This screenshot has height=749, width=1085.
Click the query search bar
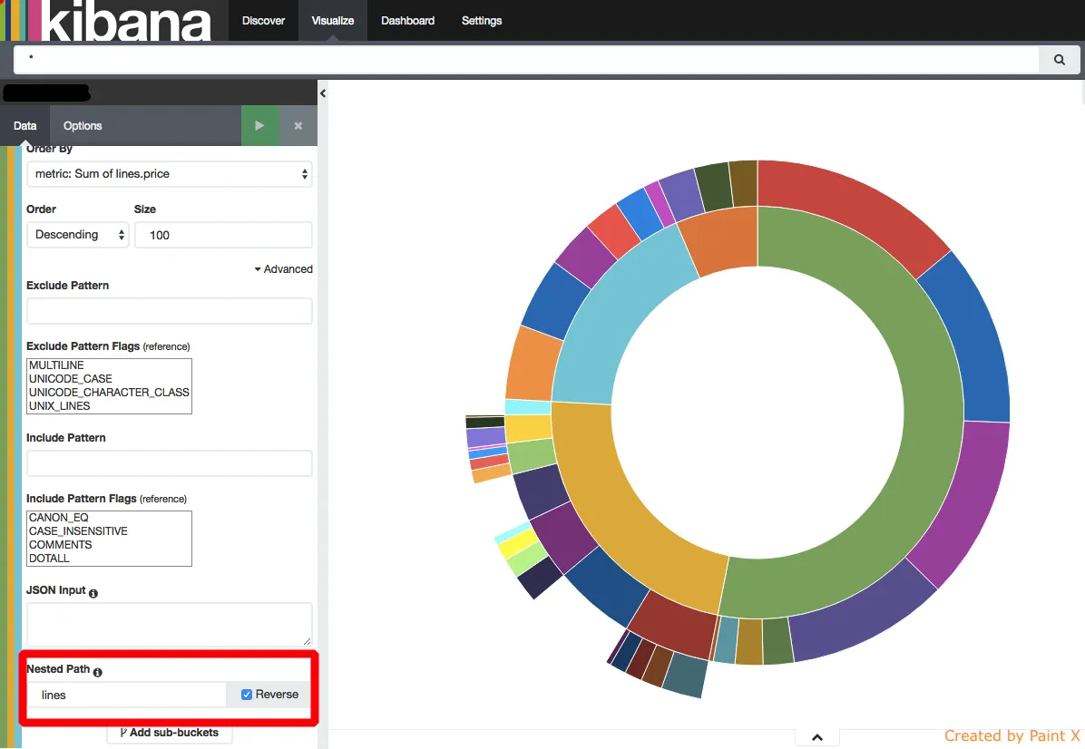(526, 60)
